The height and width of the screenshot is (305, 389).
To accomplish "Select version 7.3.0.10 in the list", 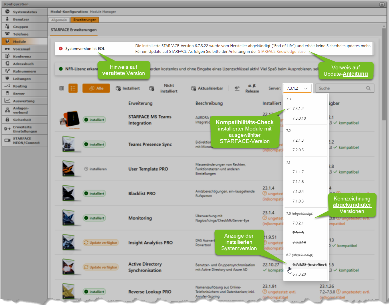I will (x=306, y=118).
